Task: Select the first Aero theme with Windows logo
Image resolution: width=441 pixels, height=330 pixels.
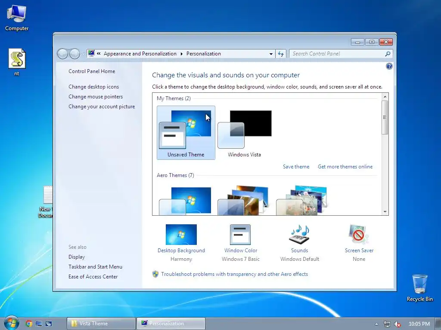Action: [186, 200]
